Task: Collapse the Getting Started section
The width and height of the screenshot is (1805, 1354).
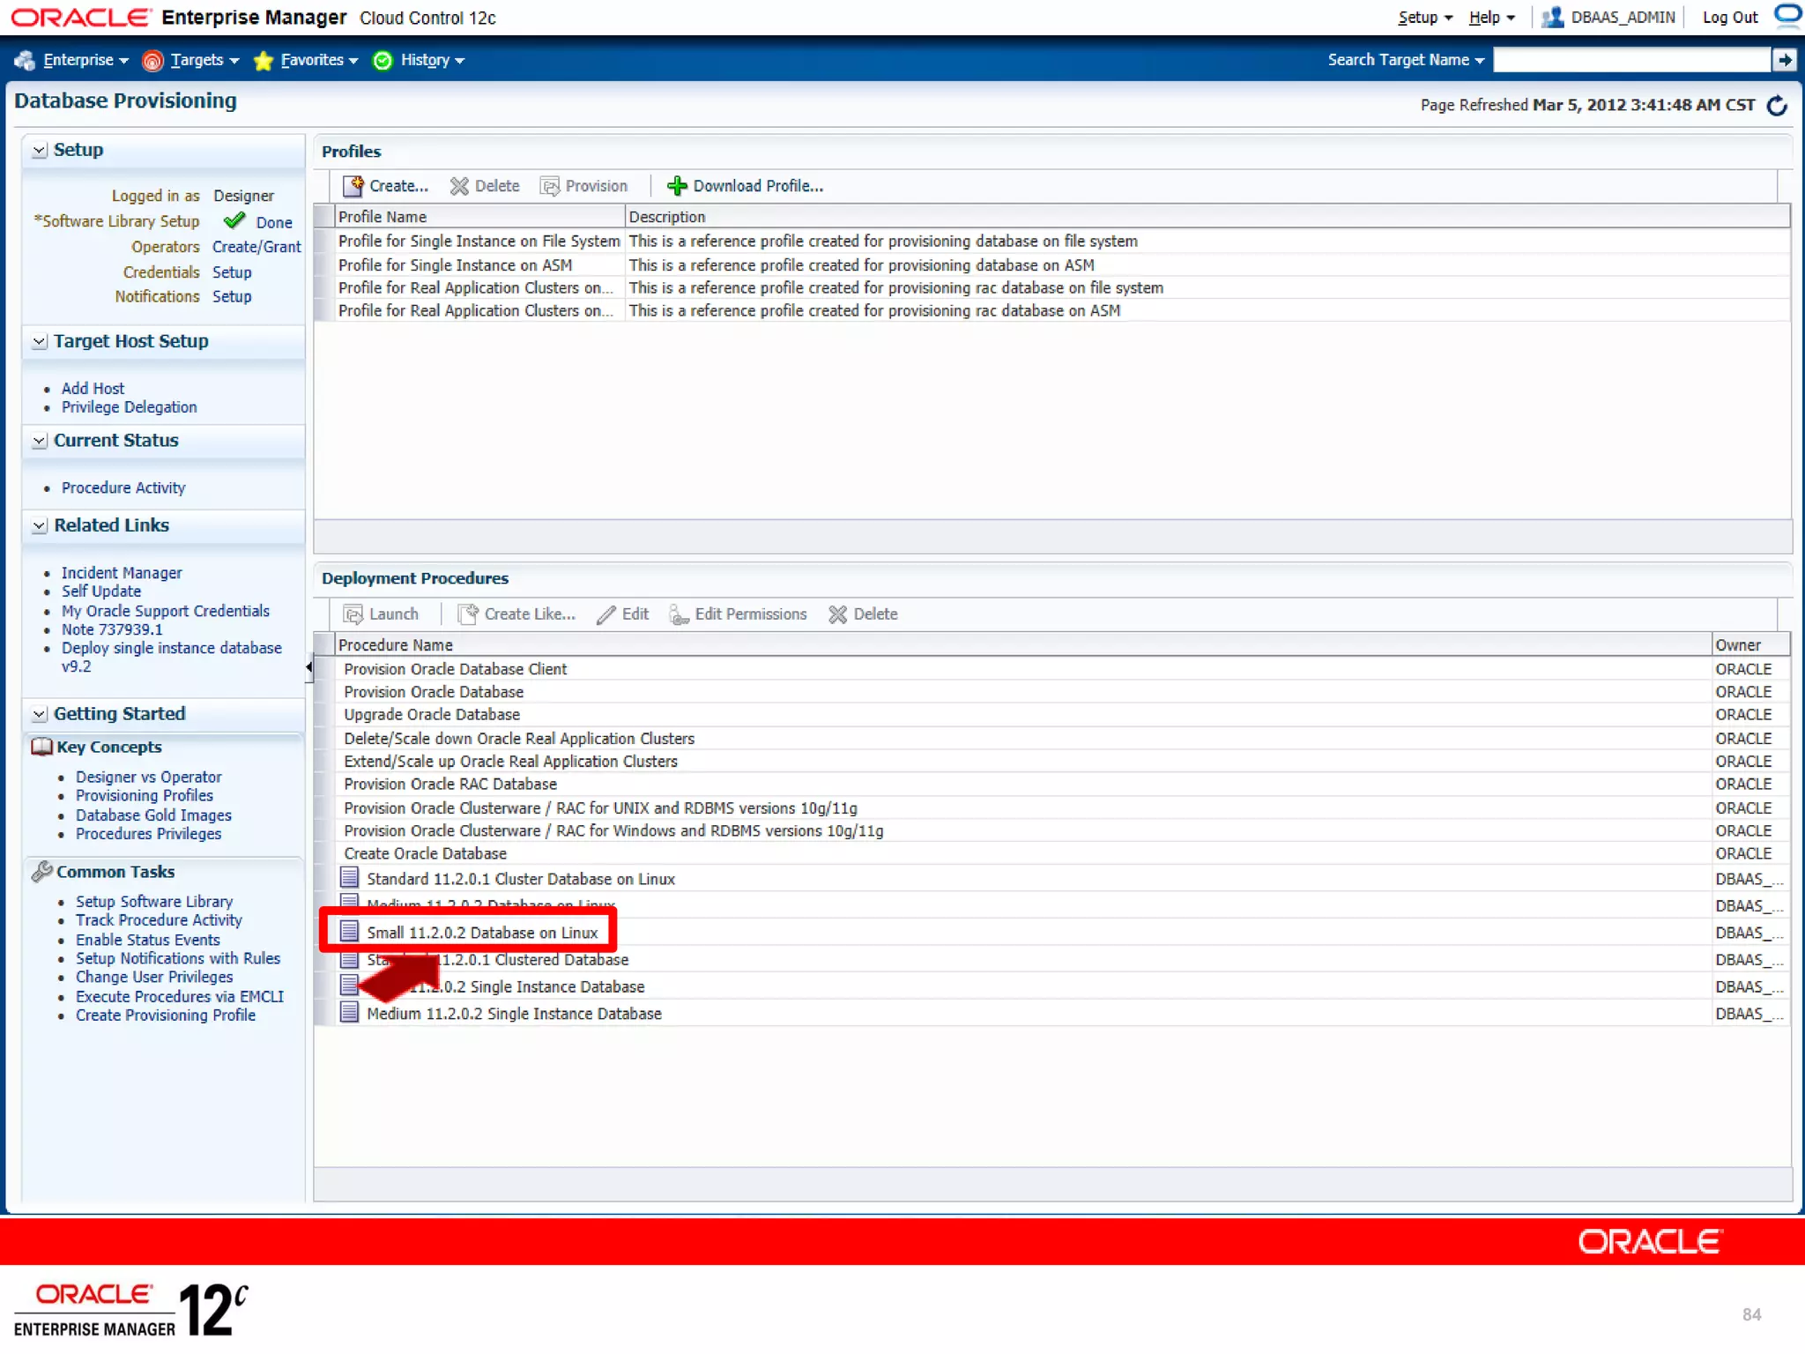Action: coord(40,714)
